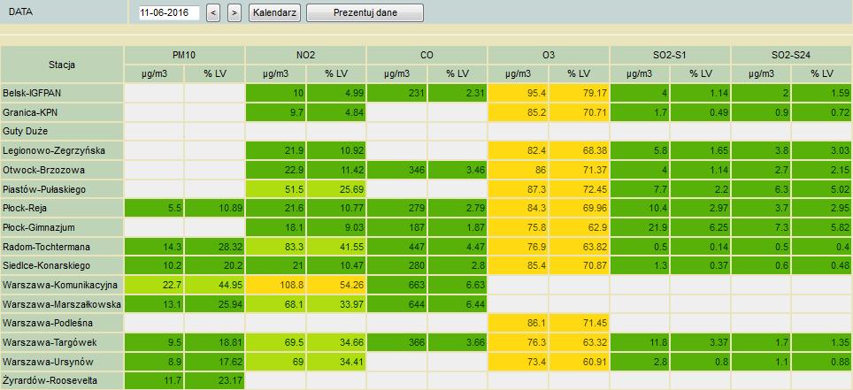Click CO value 663 for Warszawa-Komunikacyjna
Image resolution: width=853 pixels, height=390 pixels.
[396, 285]
